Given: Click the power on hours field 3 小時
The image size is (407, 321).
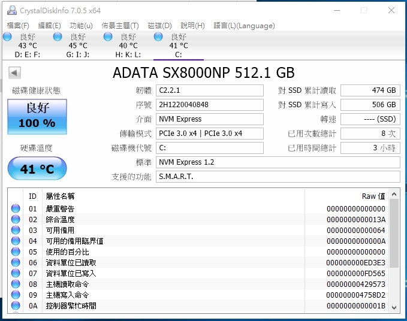Looking at the screenshot, I should 370,148.
